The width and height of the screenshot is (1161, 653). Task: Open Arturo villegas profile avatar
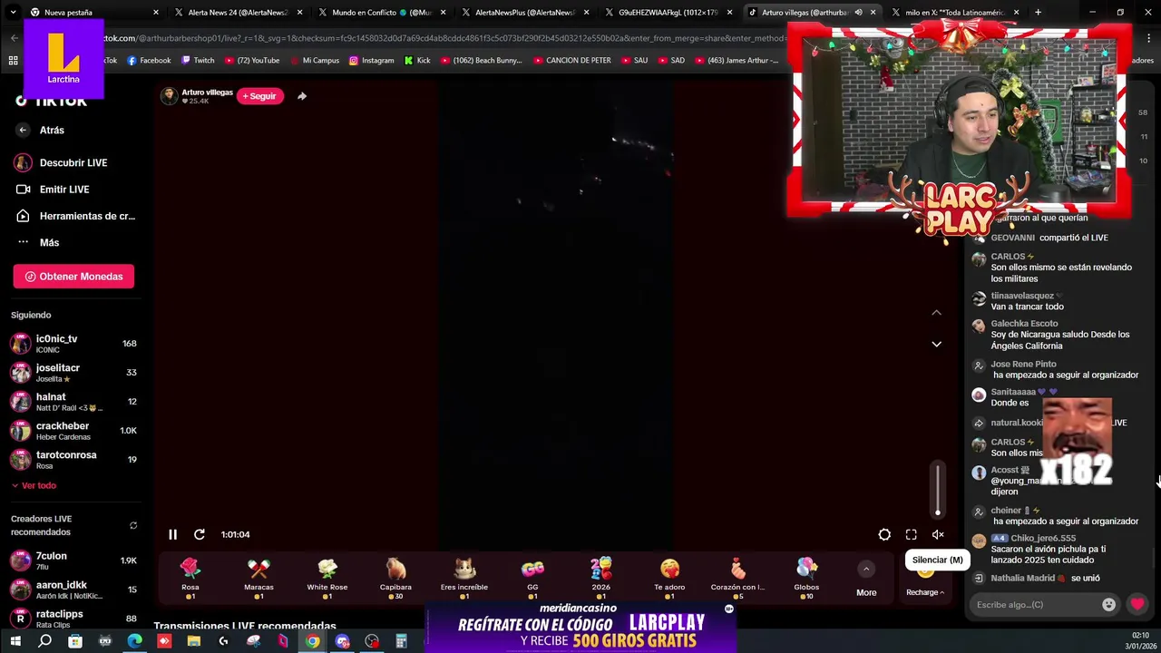click(x=169, y=96)
